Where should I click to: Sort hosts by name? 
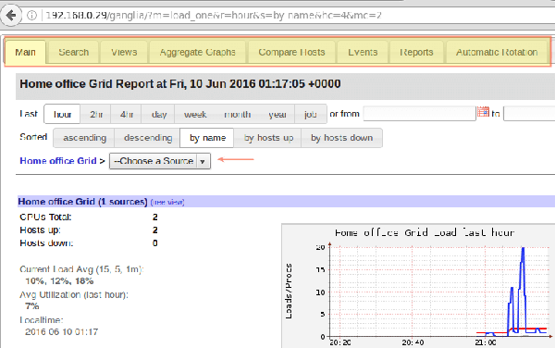[207, 138]
